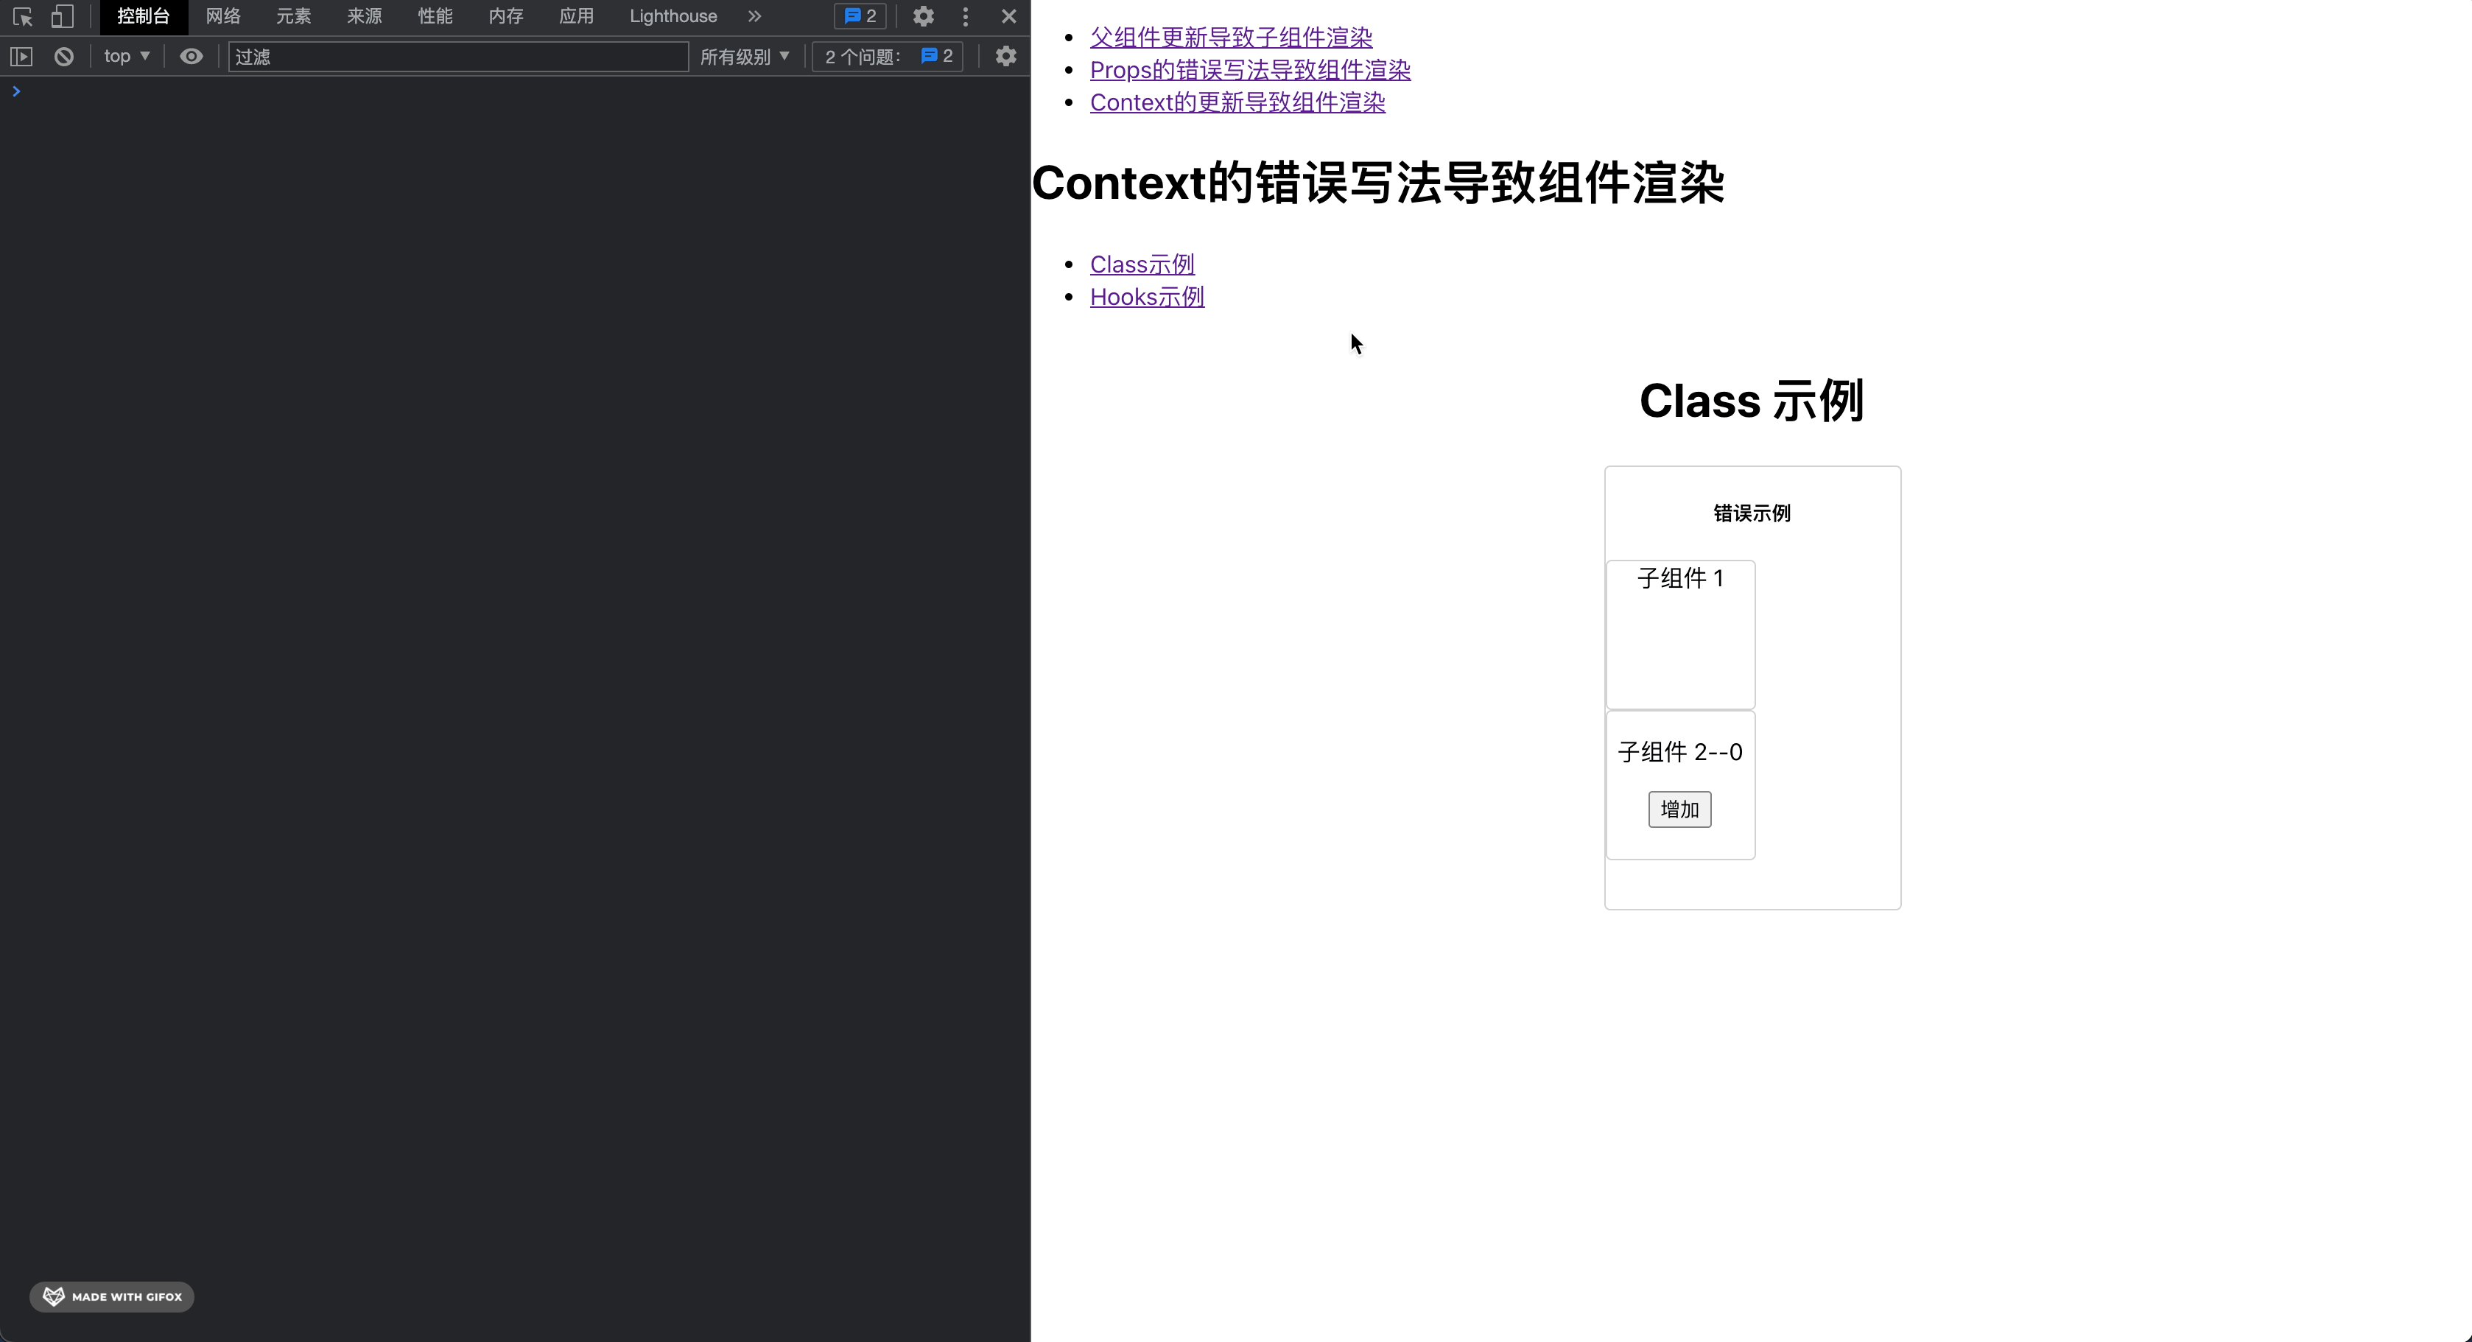The width and height of the screenshot is (2472, 1342).
Task: Show the console sidebar panel icon
Action: pyautogui.click(x=21, y=57)
